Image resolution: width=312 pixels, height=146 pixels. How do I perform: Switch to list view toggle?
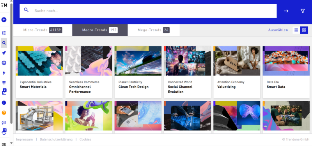(x=296, y=30)
